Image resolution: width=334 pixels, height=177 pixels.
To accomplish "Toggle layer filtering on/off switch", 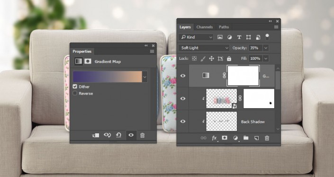I will click(267, 37).
